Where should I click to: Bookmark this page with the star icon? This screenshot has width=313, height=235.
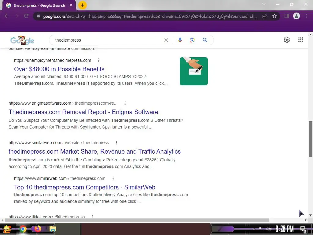coord(274,16)
